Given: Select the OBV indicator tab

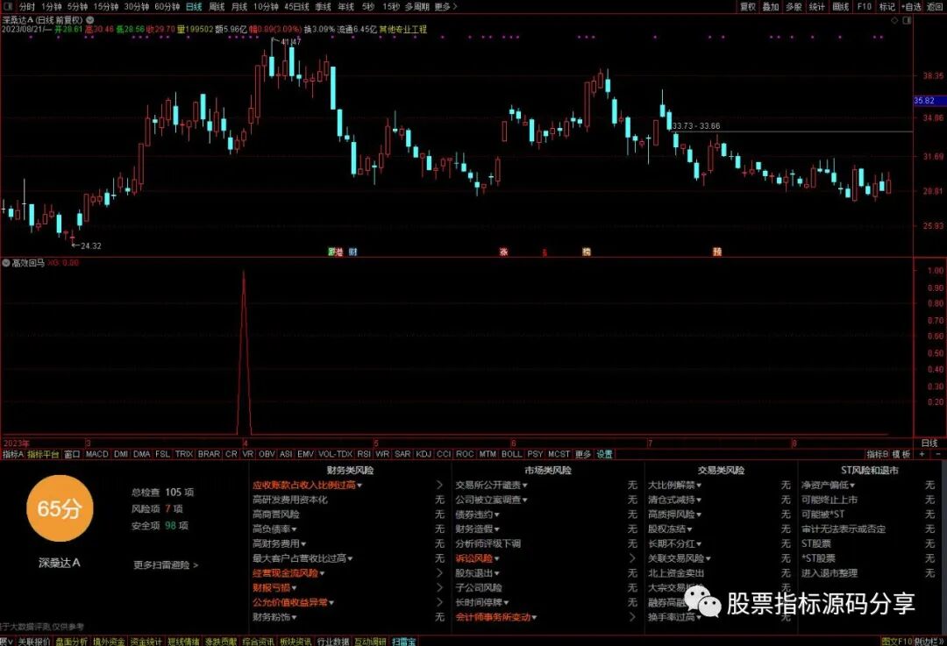Looking at the screenshot, I should pyautogui.click(x=267, y=454).
